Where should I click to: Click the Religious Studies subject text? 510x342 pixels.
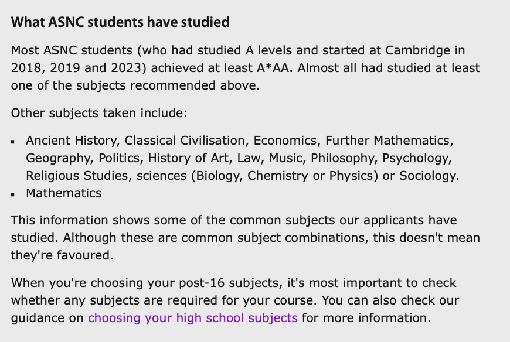[x=77, y=176]
